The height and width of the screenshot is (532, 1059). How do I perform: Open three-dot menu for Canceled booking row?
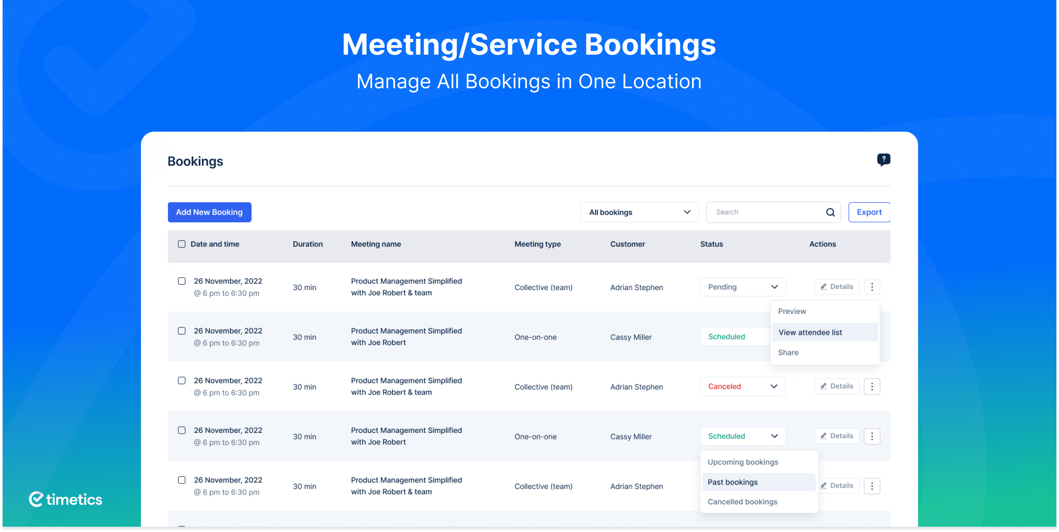(872, 386)
